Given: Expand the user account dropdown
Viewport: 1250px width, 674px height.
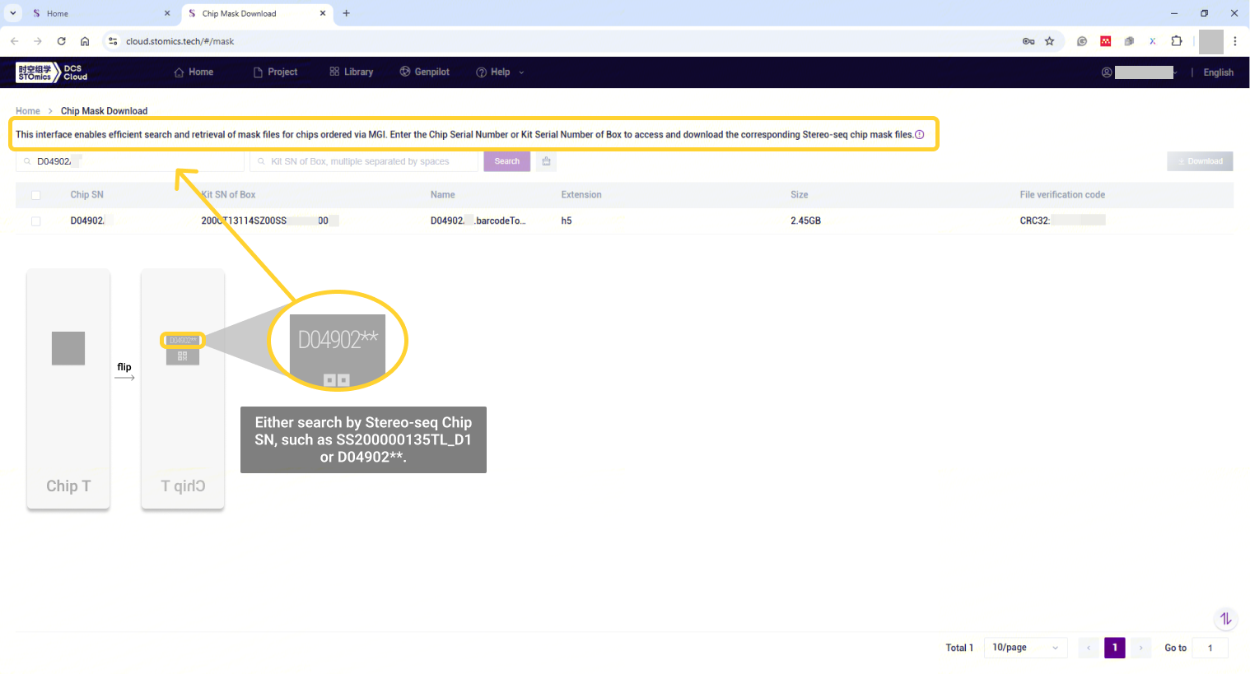Looking at the screenshot, I should point(1143,72).
